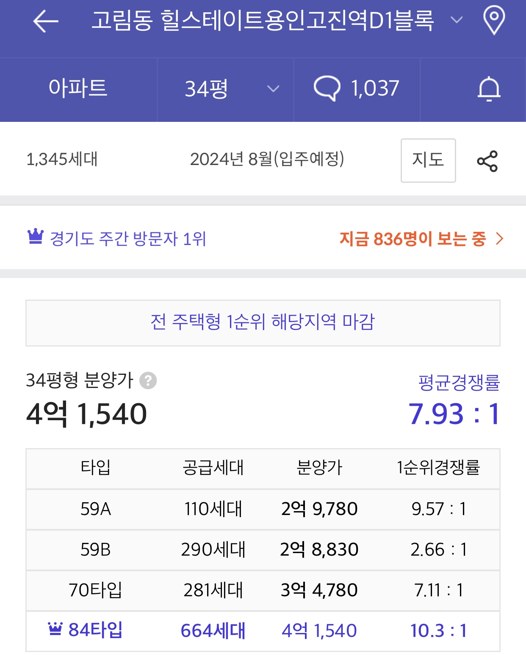Tap the 공급세대 column header
This screenshot has width=526, height=655.
tap(213, 468)
